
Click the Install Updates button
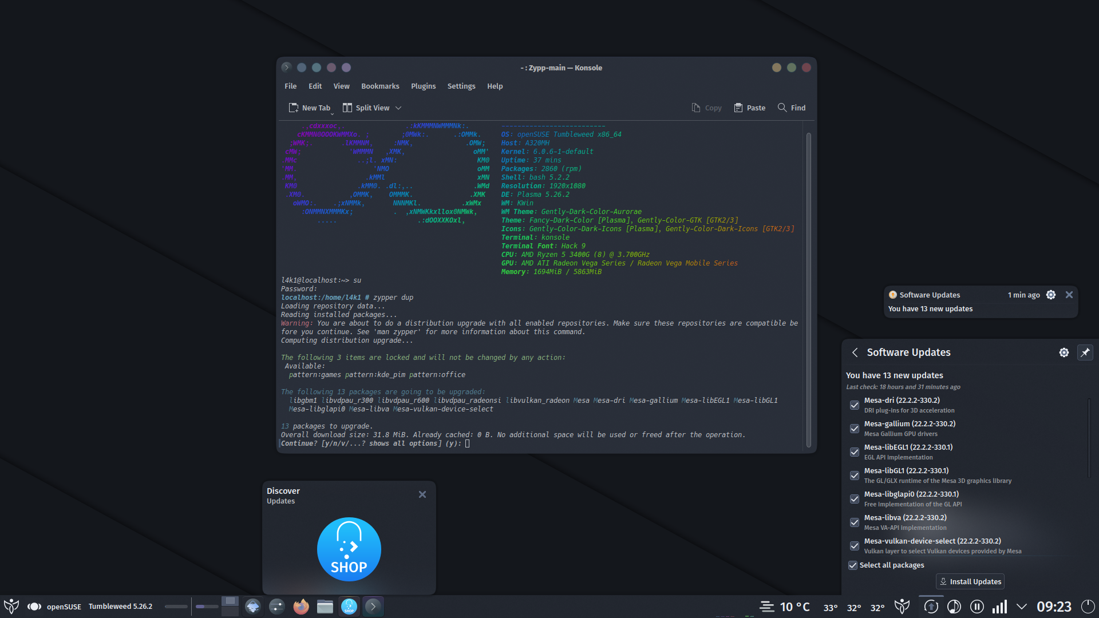[x=970, y=581]
